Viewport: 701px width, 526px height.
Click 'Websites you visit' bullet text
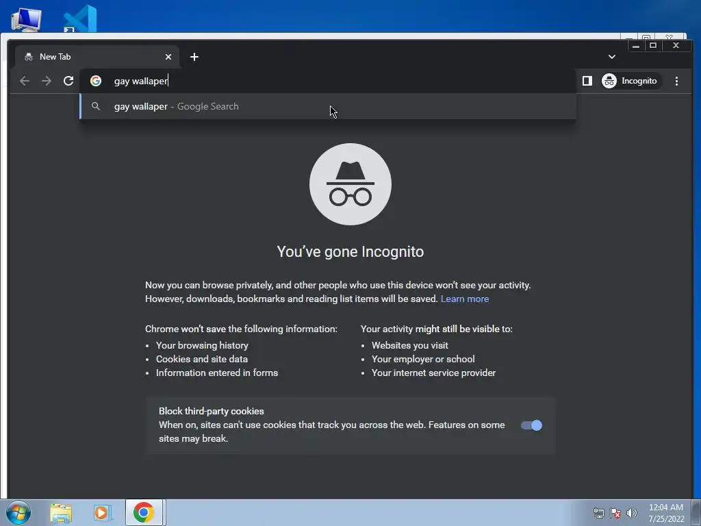pyautogui.click(x=410, y=345)
